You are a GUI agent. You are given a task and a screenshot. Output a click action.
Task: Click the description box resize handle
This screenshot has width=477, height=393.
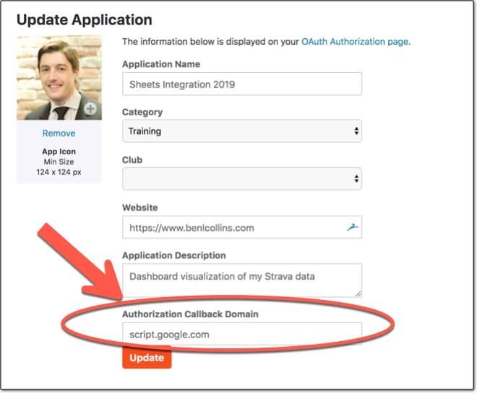pyautogui.click(x=358, y=293)
